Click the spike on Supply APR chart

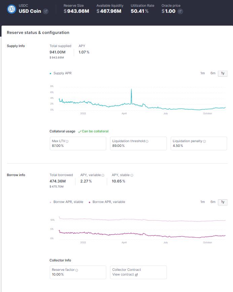pos(131,90)
